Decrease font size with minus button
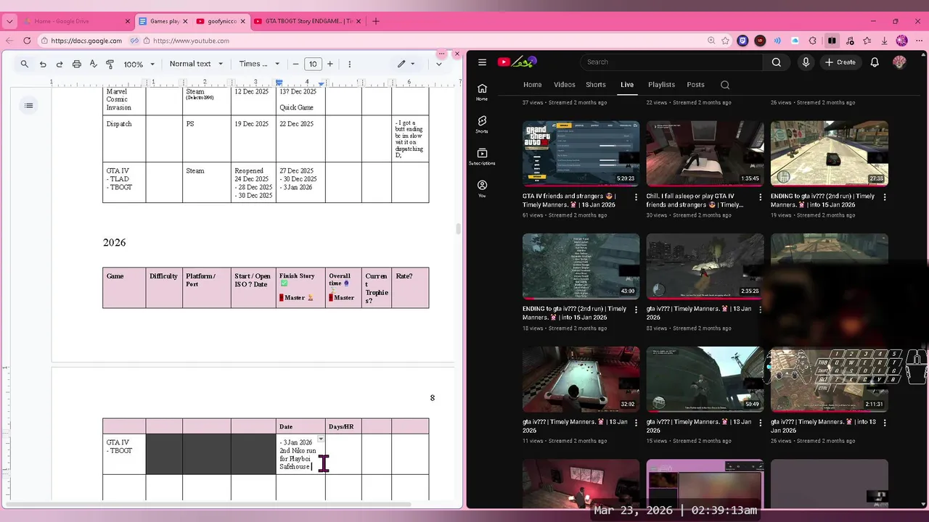This screenshot has height=522, width=929. pyautogui.click(x=295, y=64)
